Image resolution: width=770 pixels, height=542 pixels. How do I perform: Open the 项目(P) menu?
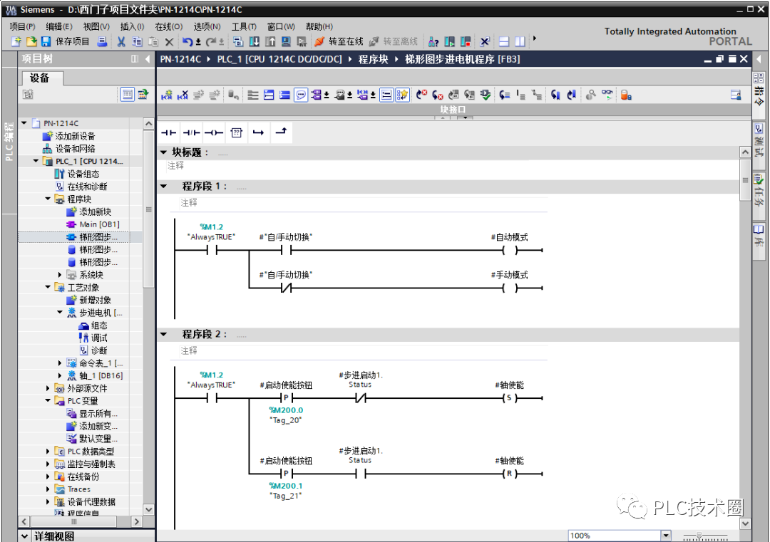pyautogui.click(x=23, y=26)
